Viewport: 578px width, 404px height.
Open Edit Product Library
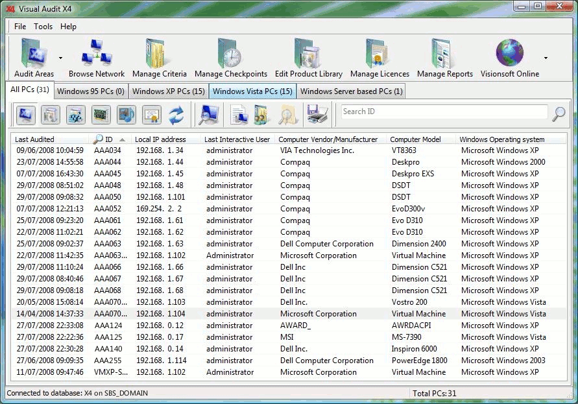309,58
